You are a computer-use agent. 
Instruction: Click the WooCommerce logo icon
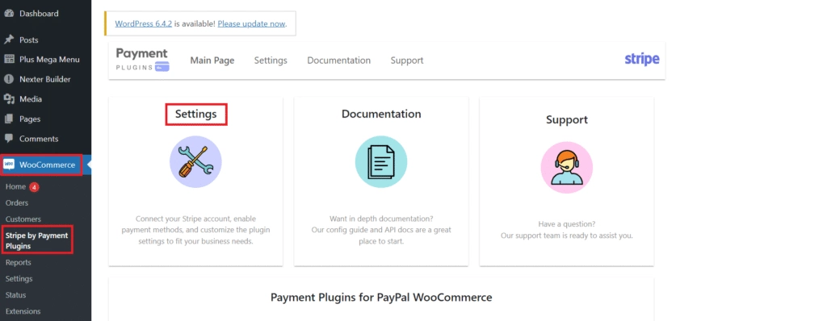tap(8, 165)
